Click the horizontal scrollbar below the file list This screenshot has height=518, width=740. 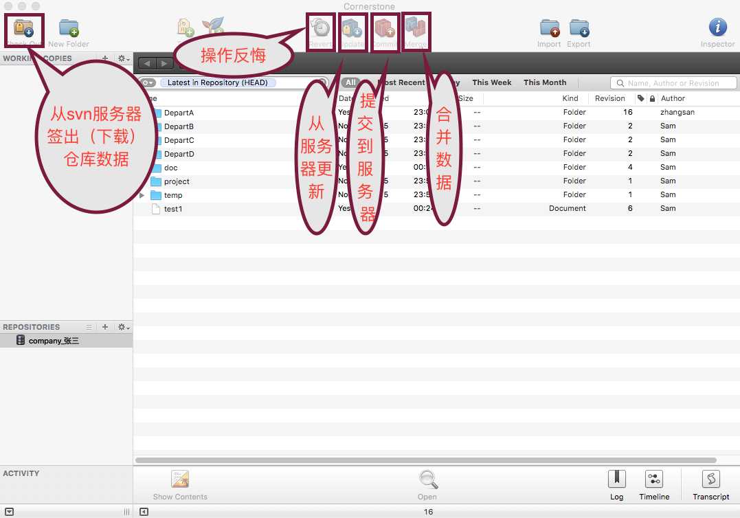tap(426, 460)
